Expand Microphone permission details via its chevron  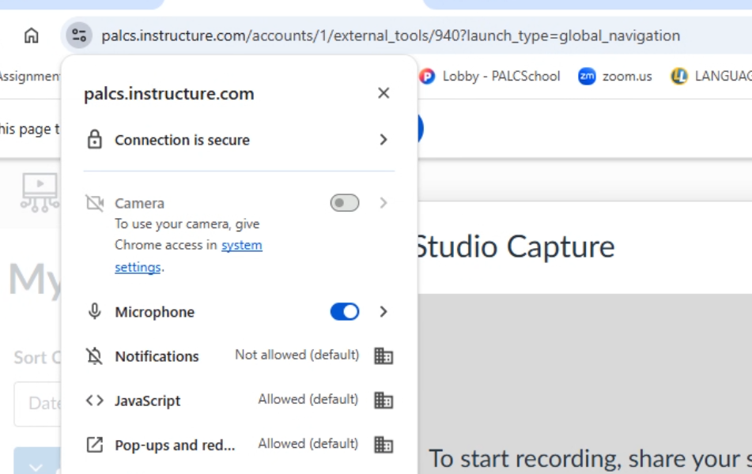coord(385,312)
